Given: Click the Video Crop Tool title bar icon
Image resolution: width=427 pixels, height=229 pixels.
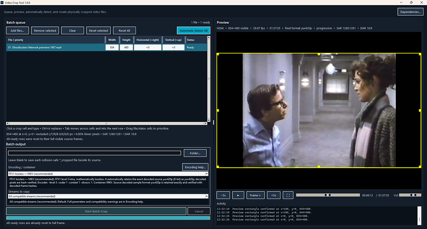Looking at the screenshot, I should click(x=3, y=3).
